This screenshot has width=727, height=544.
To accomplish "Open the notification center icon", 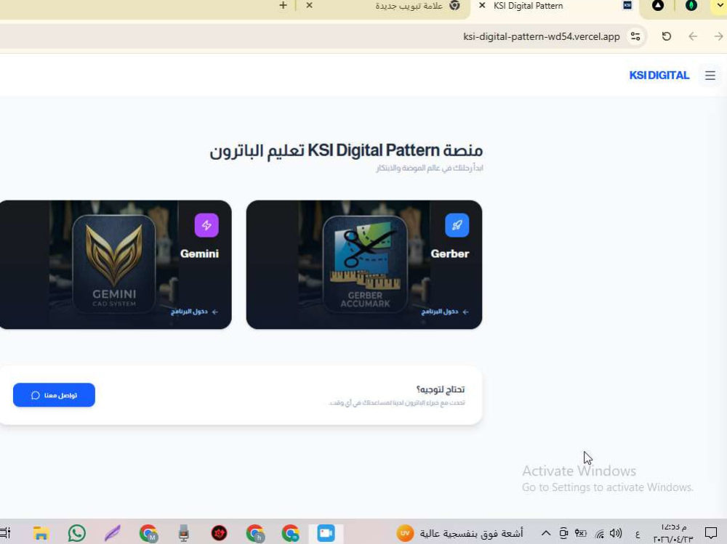I will [x=711, y=533].
